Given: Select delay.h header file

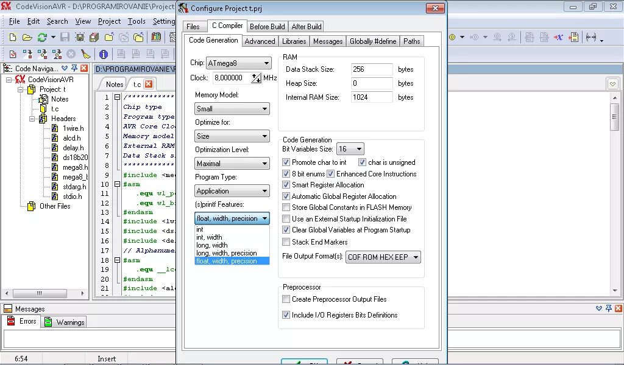Looking at the screenshot, I should [73, 148].
